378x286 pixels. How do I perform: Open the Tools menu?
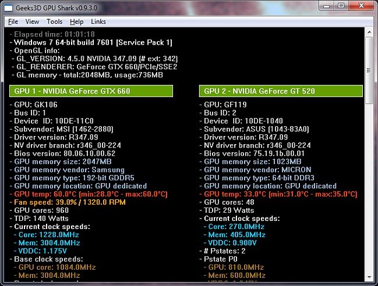[x=55, y=22]
